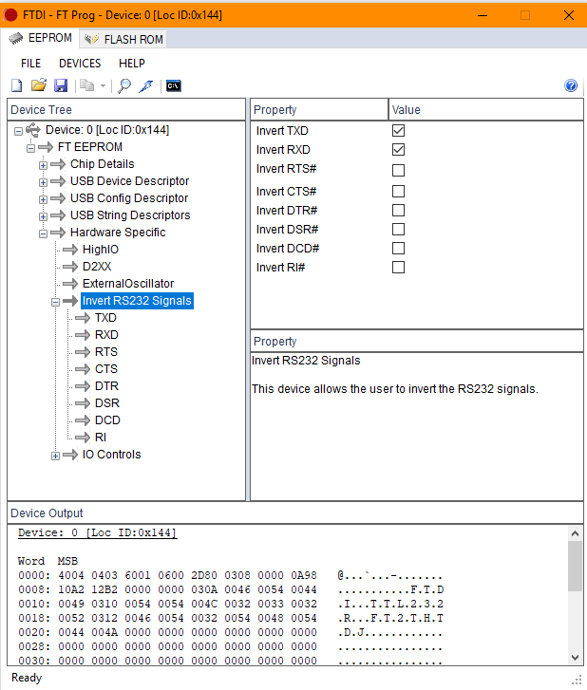Viewport: 587px width, 690px height.
Task: Select the DTR tree item
Action: click(106, 386)
